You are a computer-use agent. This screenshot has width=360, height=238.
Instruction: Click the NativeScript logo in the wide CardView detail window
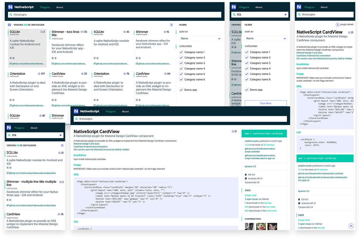pyautogui.click(x=86, y=111)
